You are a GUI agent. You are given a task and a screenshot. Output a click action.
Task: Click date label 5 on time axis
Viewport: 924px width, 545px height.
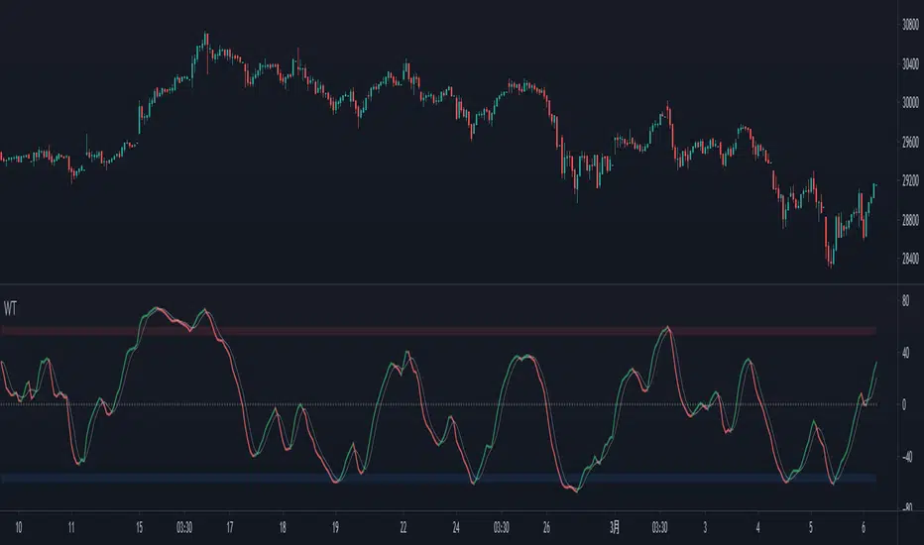(811, 527)
